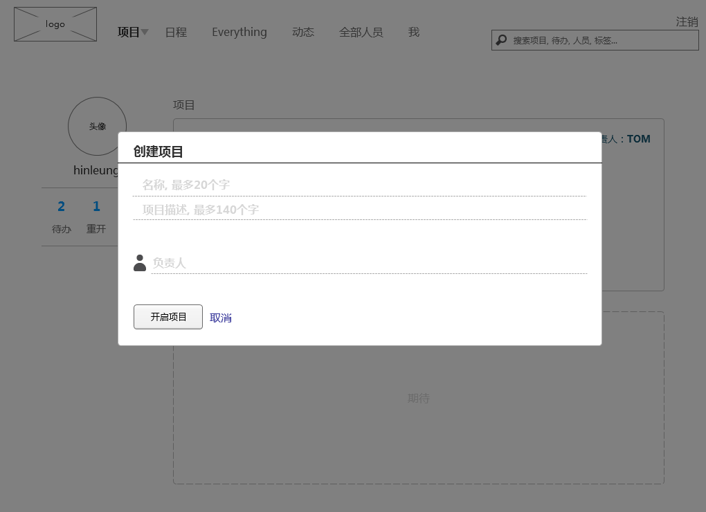Expand the 项目 dropdown arrow
This screenshot has width=706, height=512.
145,33
